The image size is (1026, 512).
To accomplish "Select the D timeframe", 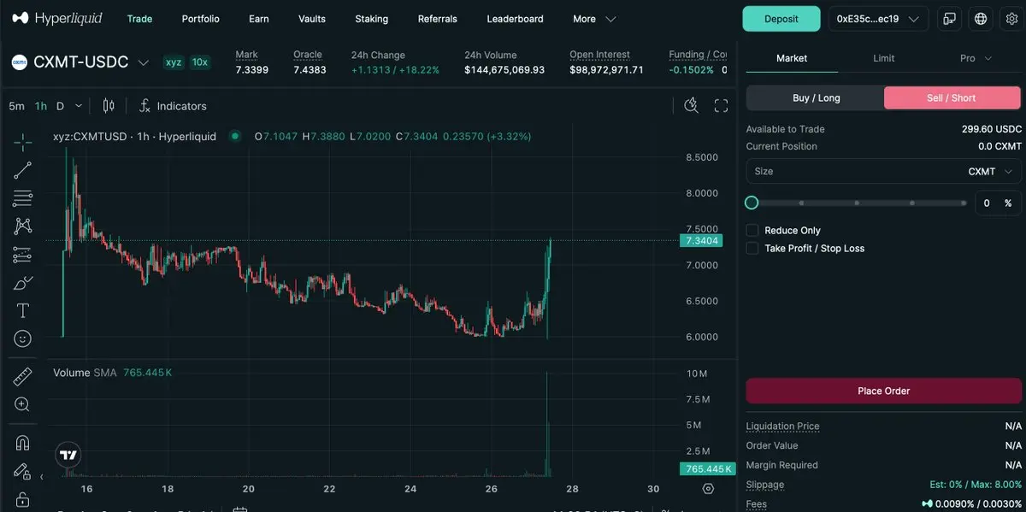I will click(x=60, y=106).
